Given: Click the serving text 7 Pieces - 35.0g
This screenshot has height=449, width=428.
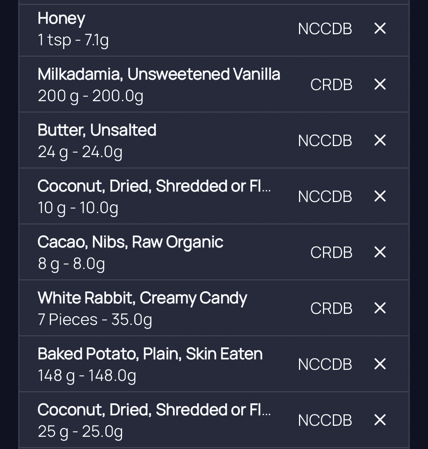Looking at the screenshot, I should click(95, 320).
